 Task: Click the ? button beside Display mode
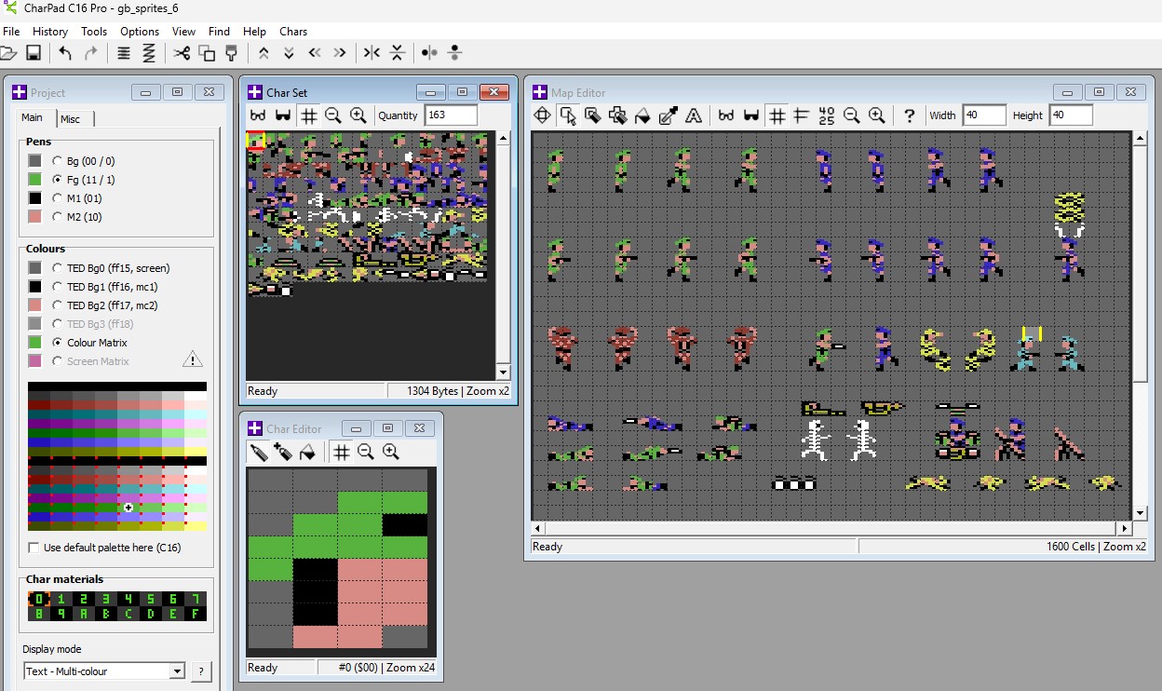pos(200,671)
